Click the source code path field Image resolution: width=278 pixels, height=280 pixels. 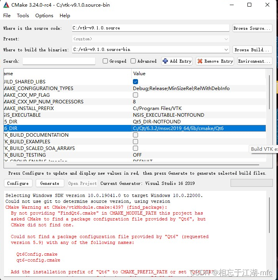151,28
